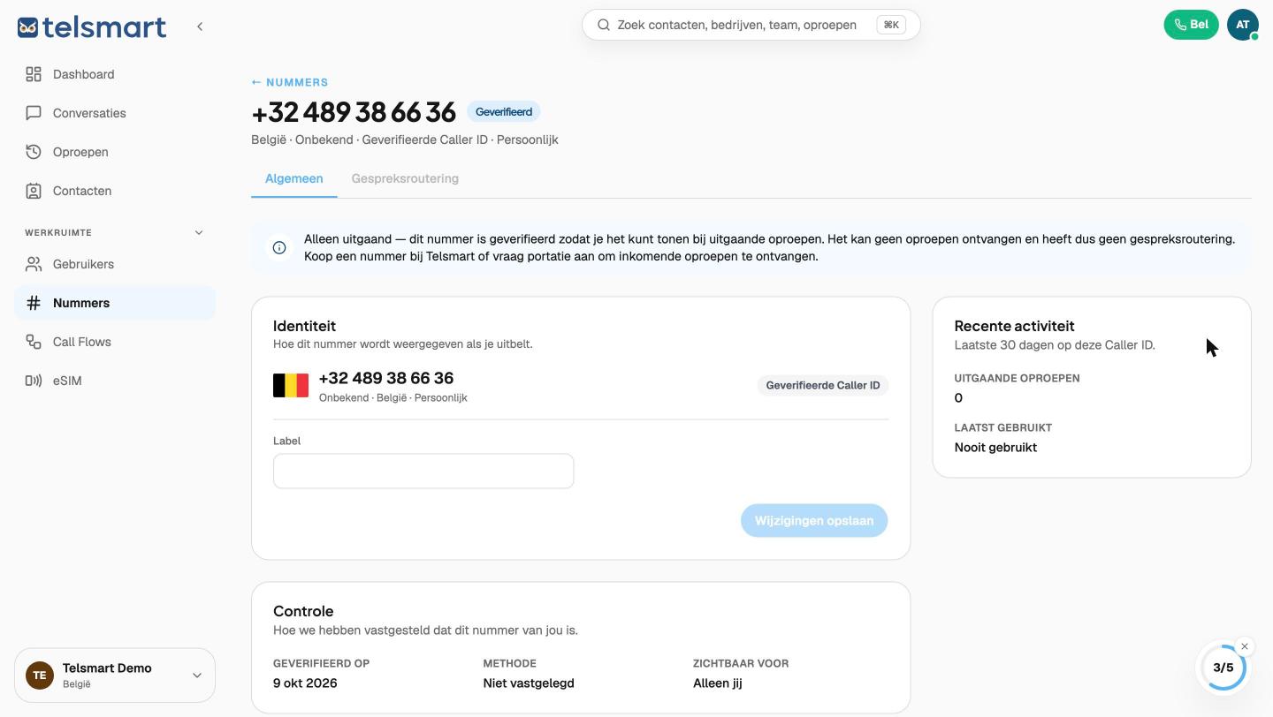Click the ⌘K shortcut hint
The height and width of the screenshot is (717, 1273).
click(x=891, y=25)
